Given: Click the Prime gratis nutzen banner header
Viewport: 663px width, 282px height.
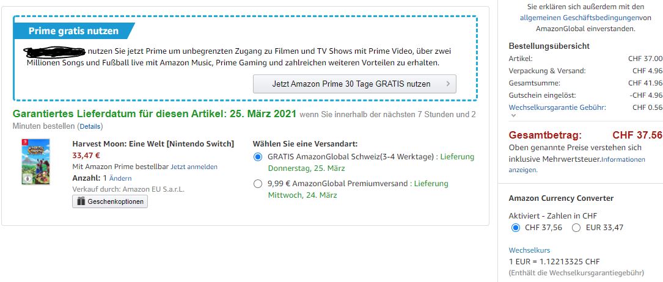Looking at the screenshot, I should (74, 31).
